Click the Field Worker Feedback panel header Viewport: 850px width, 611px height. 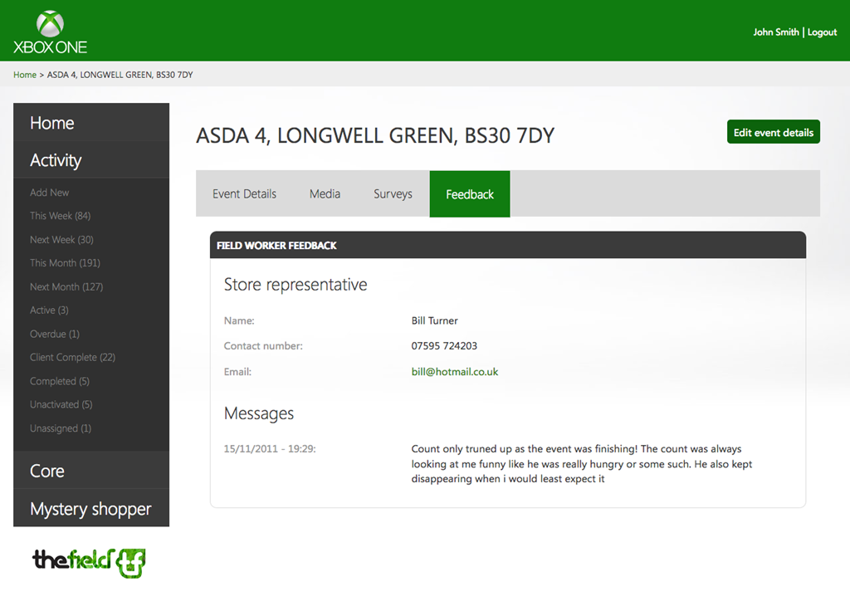click(x=507, y=246)
